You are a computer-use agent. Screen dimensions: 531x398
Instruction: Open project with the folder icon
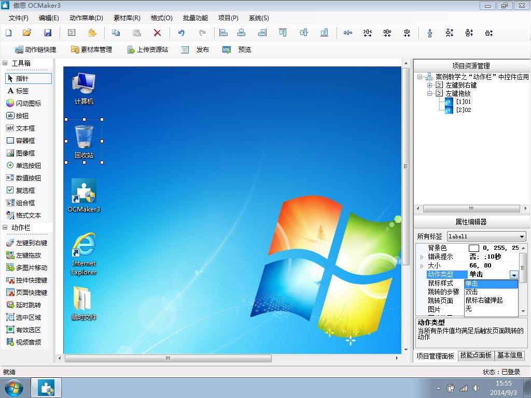click(27, 33)
